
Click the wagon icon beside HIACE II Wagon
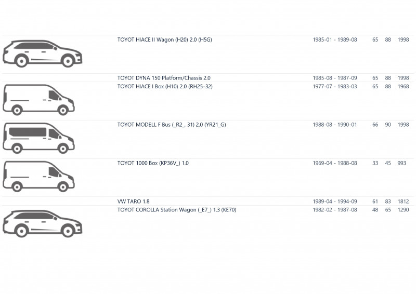(42, 54)
